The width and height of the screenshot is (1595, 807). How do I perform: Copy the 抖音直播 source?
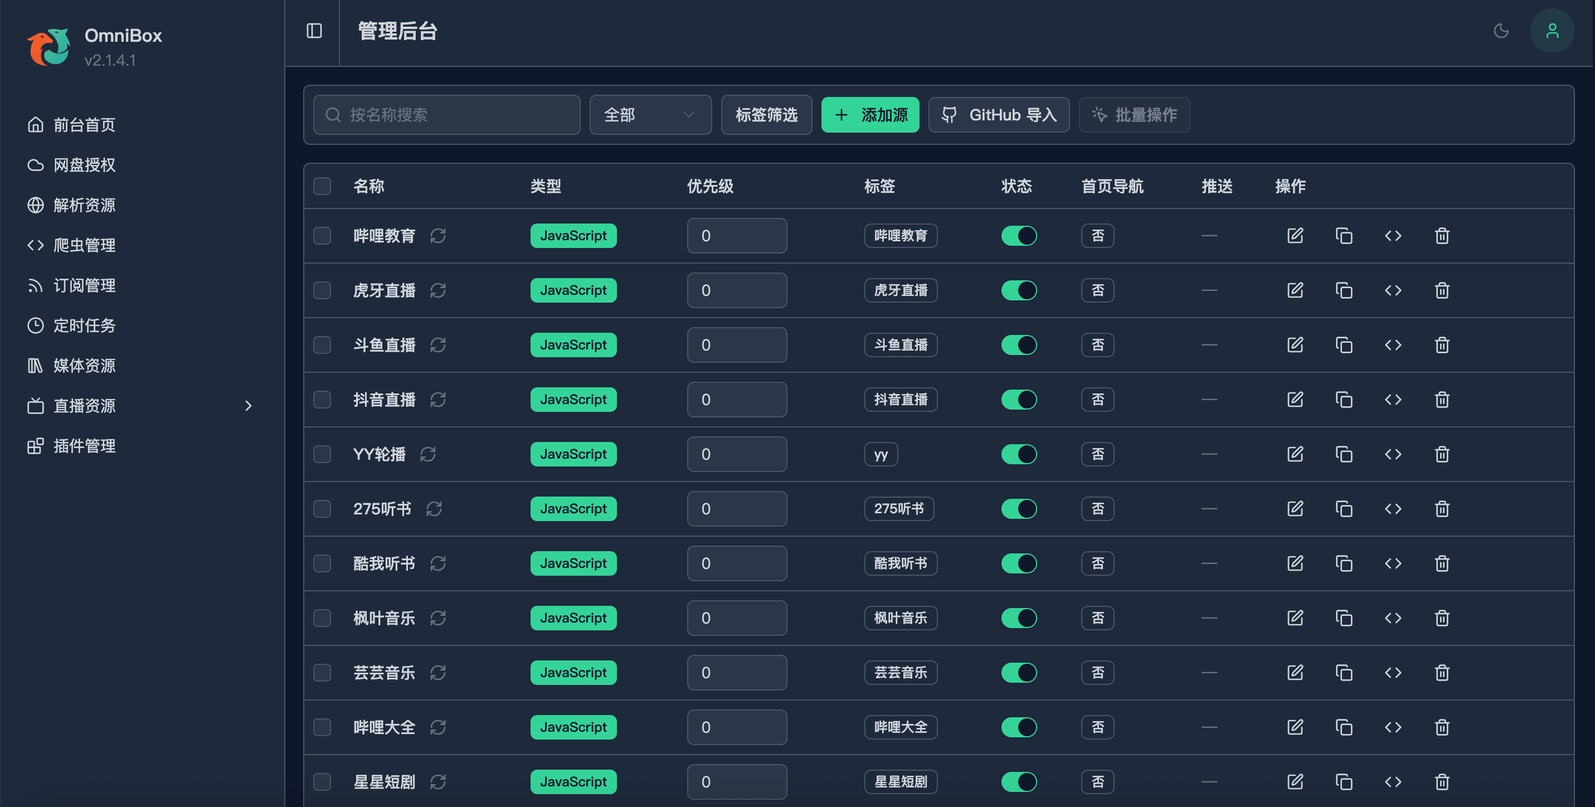(x=1344, y=400)
